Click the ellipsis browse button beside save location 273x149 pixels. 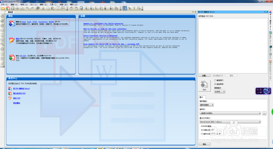point(264,113)
